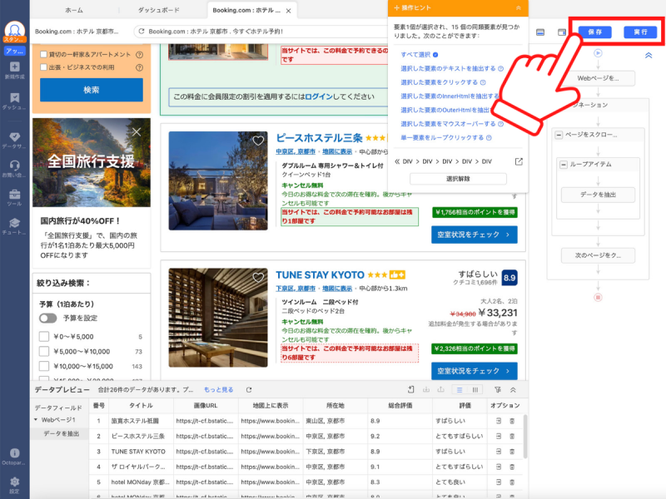Click the data table vertical scrollbar

pyautogui.click(x=525, y=437)
